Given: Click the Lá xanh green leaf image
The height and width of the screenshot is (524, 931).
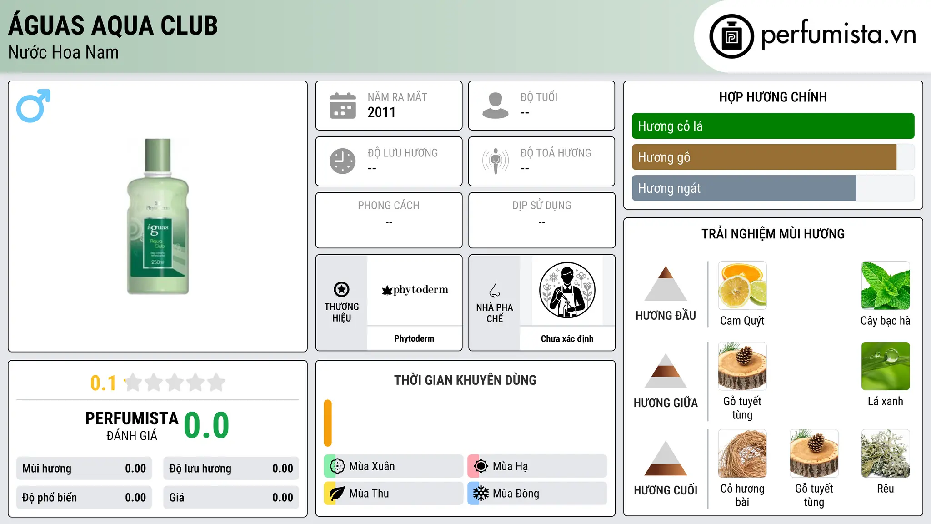Looking at the screenshot, I should 886,366.
